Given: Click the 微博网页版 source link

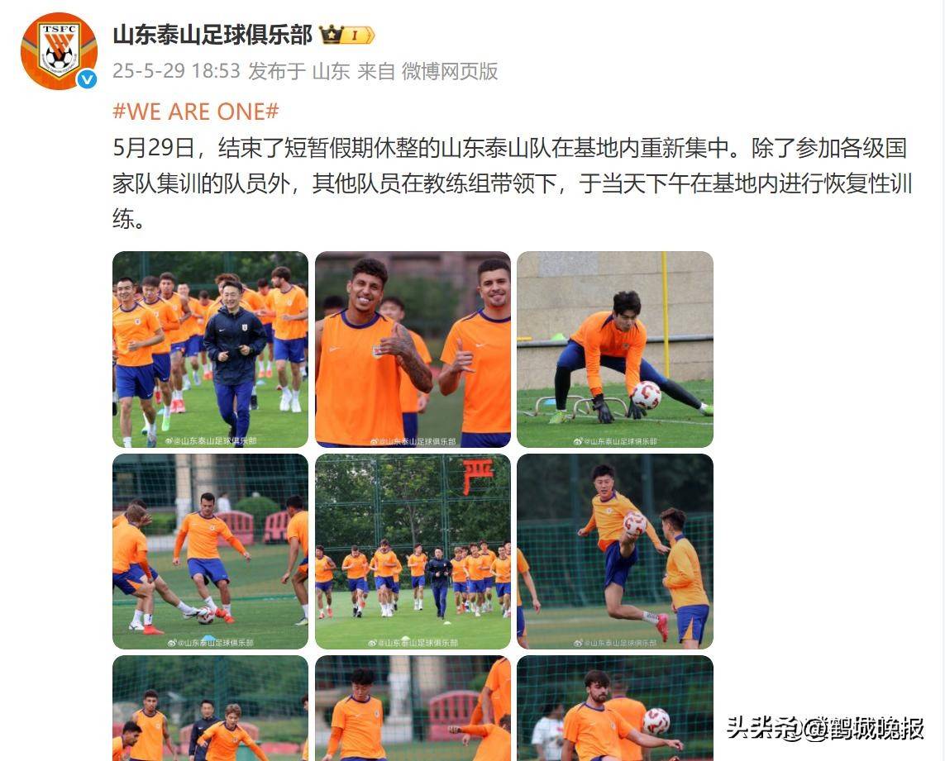Looking at the screenshot, I should click(x=450, y=71).
